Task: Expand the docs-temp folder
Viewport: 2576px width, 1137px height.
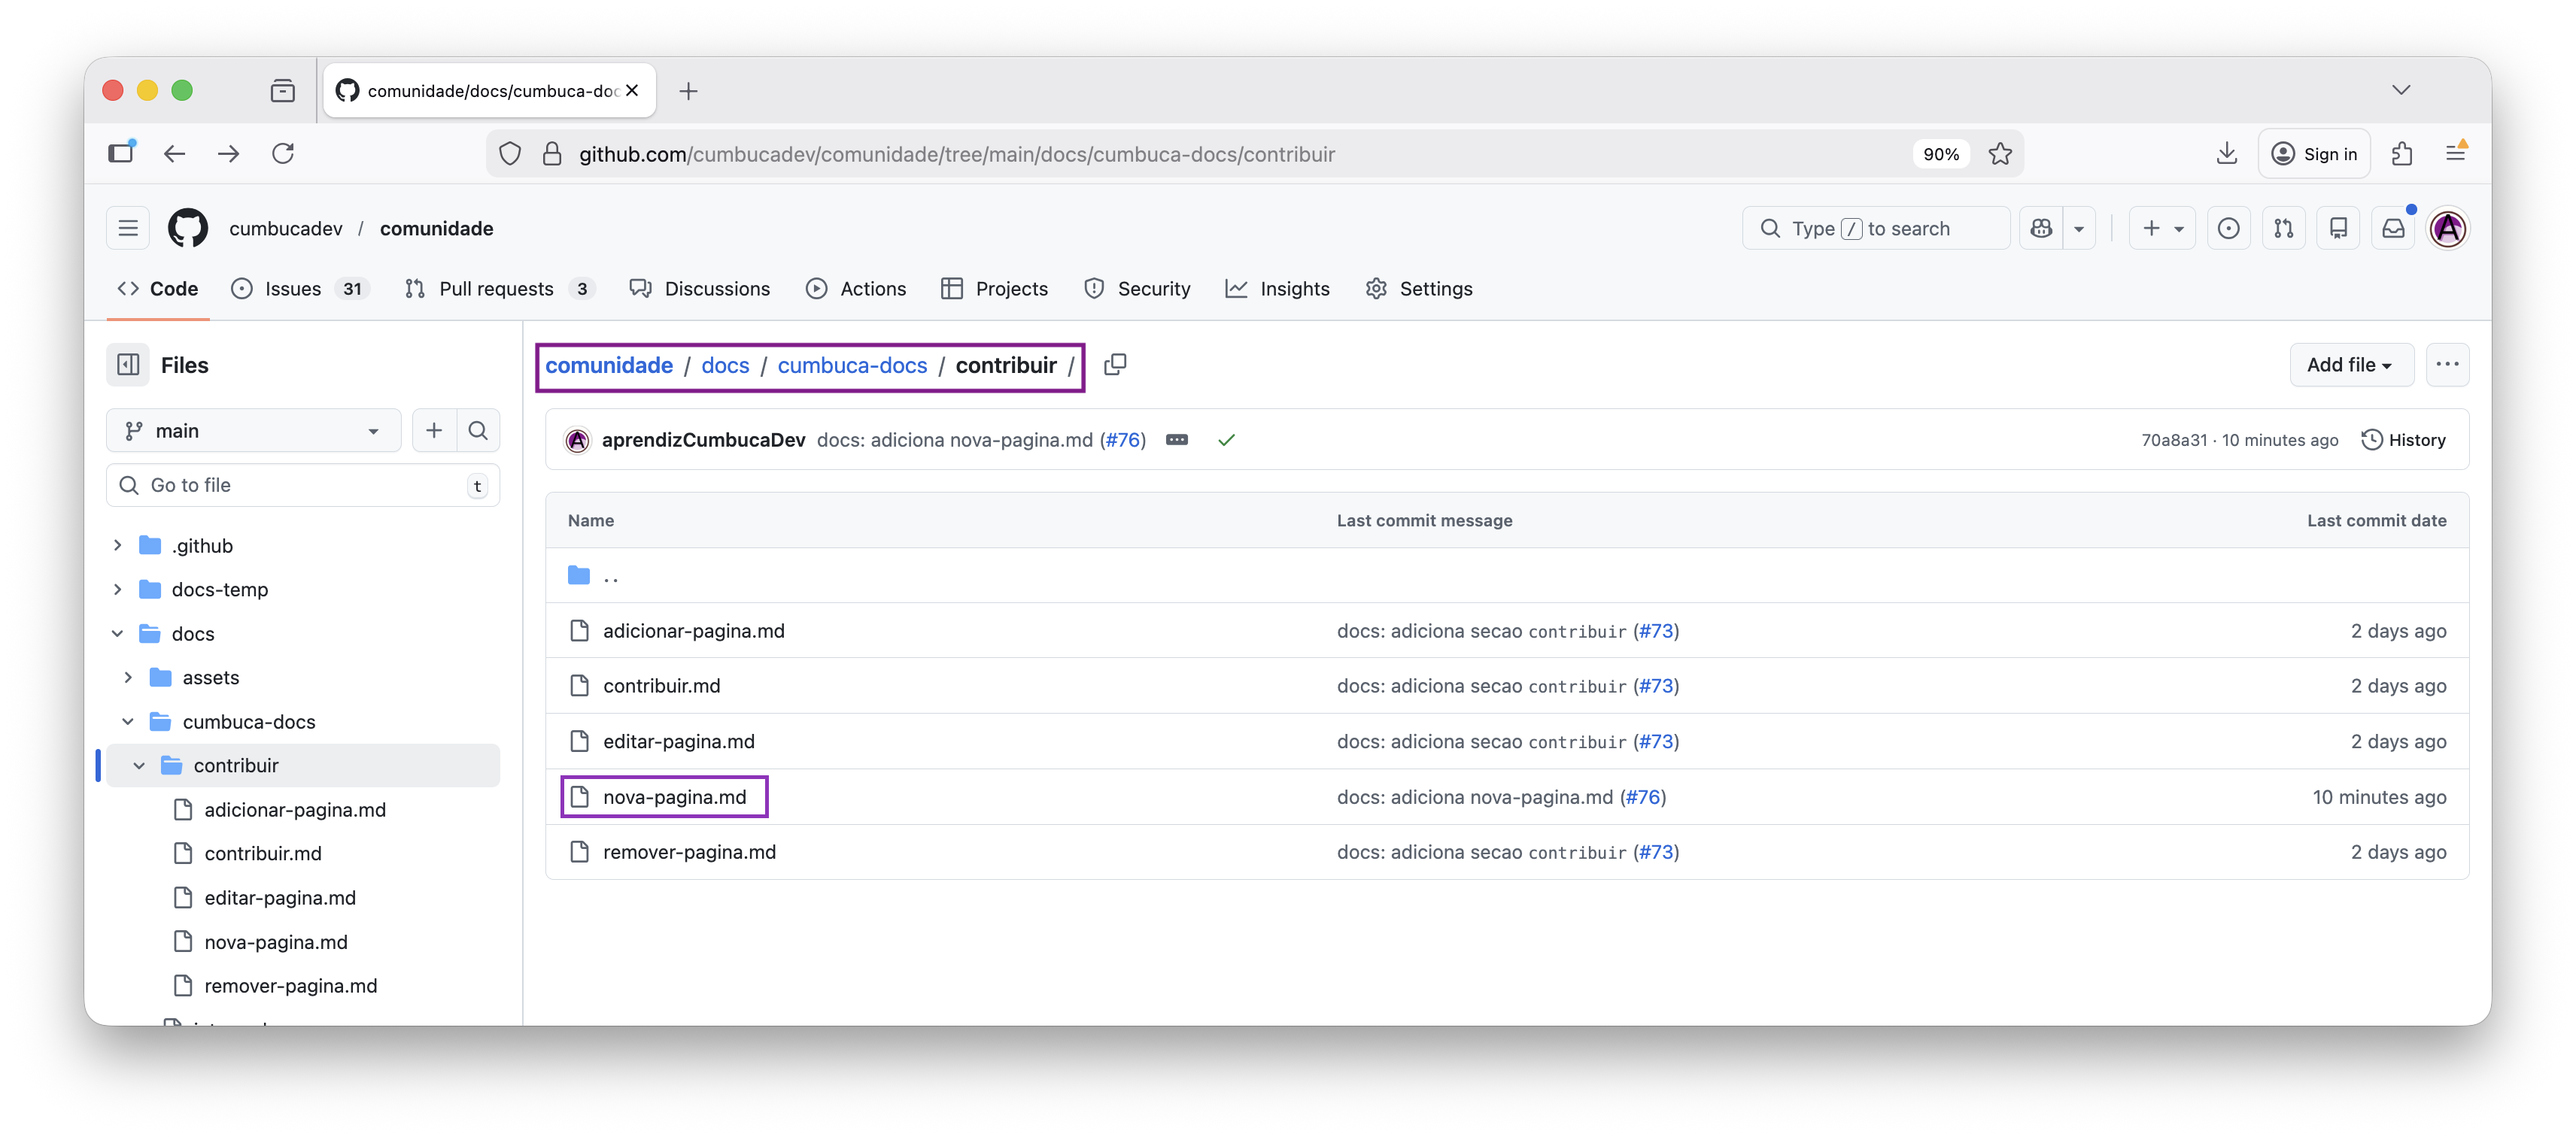Action: [117, 590]
